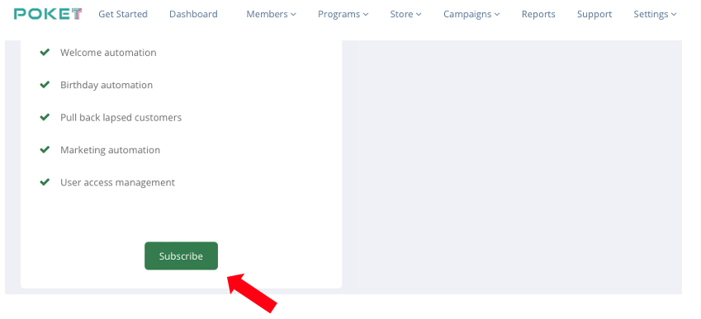The height and width of the screenshot is (319, 701).
Task: Click the Marketing automation feature text
Action: coord(110,150)
